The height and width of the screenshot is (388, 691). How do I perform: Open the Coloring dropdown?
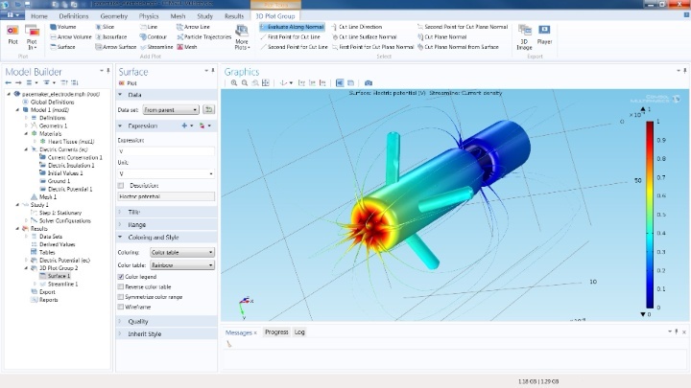[x=182, y=253]
